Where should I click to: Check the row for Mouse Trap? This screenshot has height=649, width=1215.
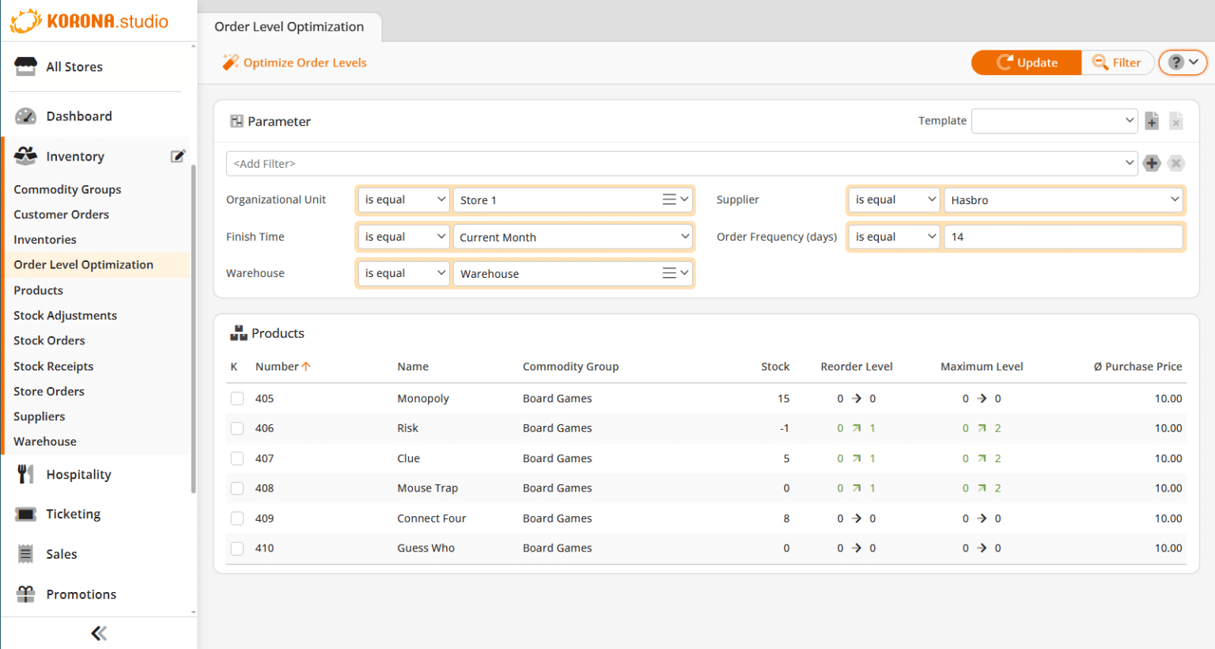[x=237, y=488]
